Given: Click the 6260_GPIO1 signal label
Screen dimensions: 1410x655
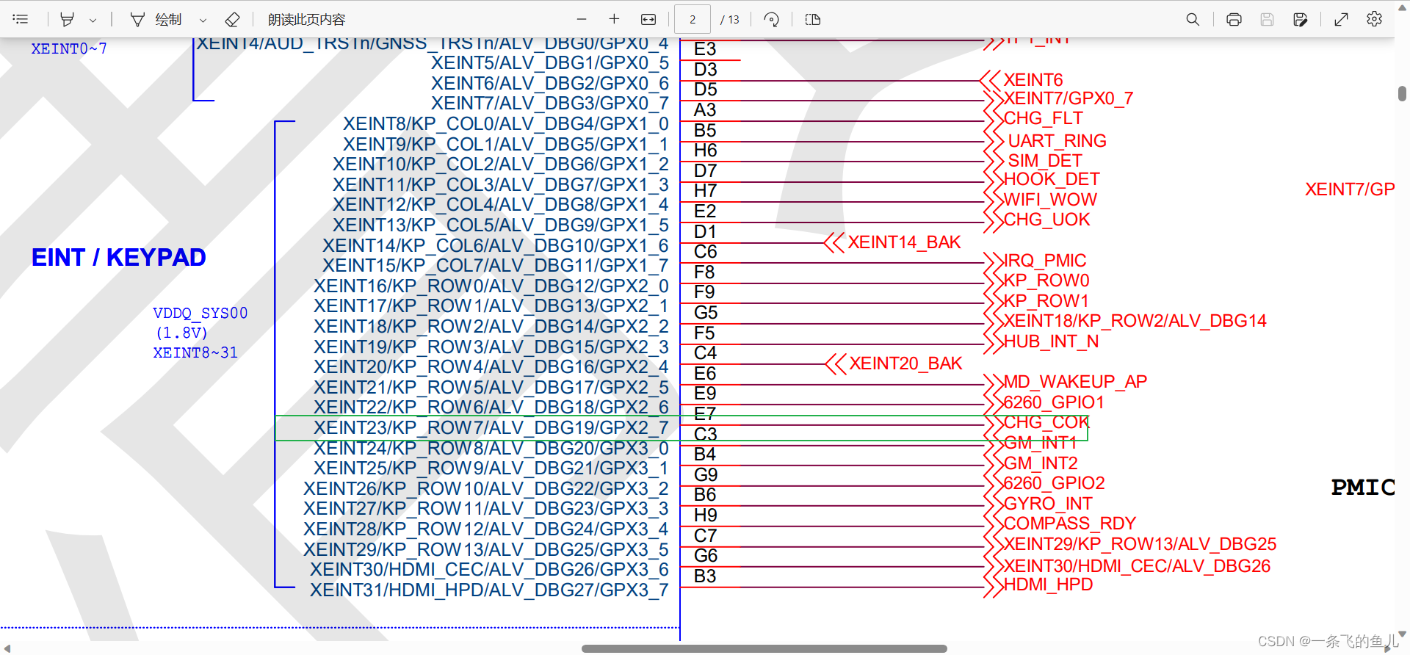Looking at the screenshot, I should [1054, 402].
